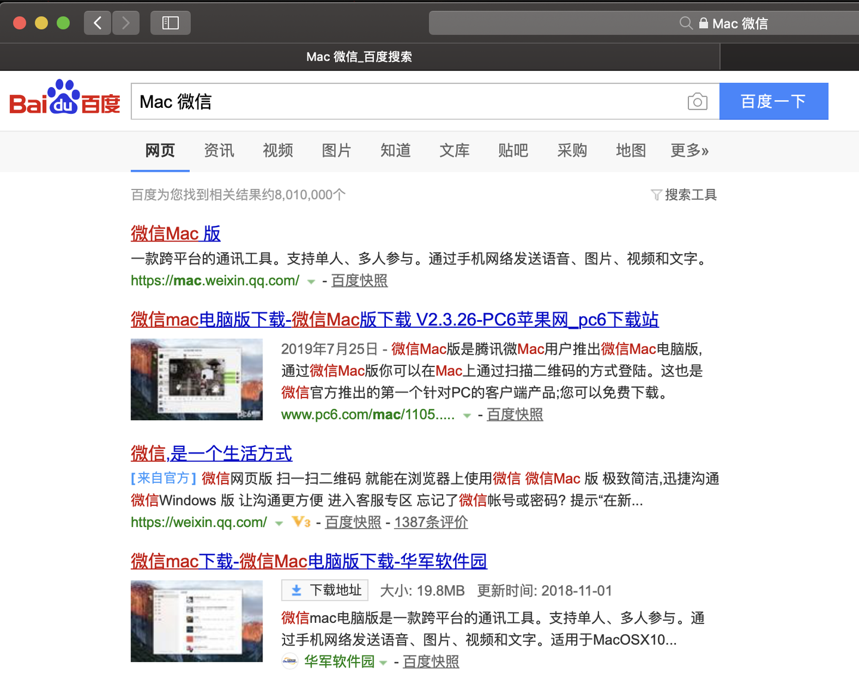Viewport: 859px width, 686px height.
Task: Open the 微信Mac 版 result link
Action: point(175,234)
